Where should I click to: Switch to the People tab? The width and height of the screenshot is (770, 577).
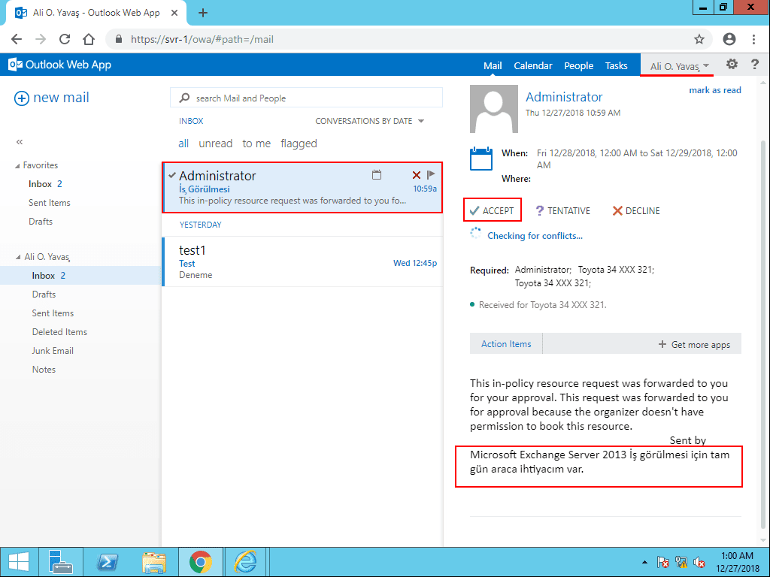coord(578,66)
